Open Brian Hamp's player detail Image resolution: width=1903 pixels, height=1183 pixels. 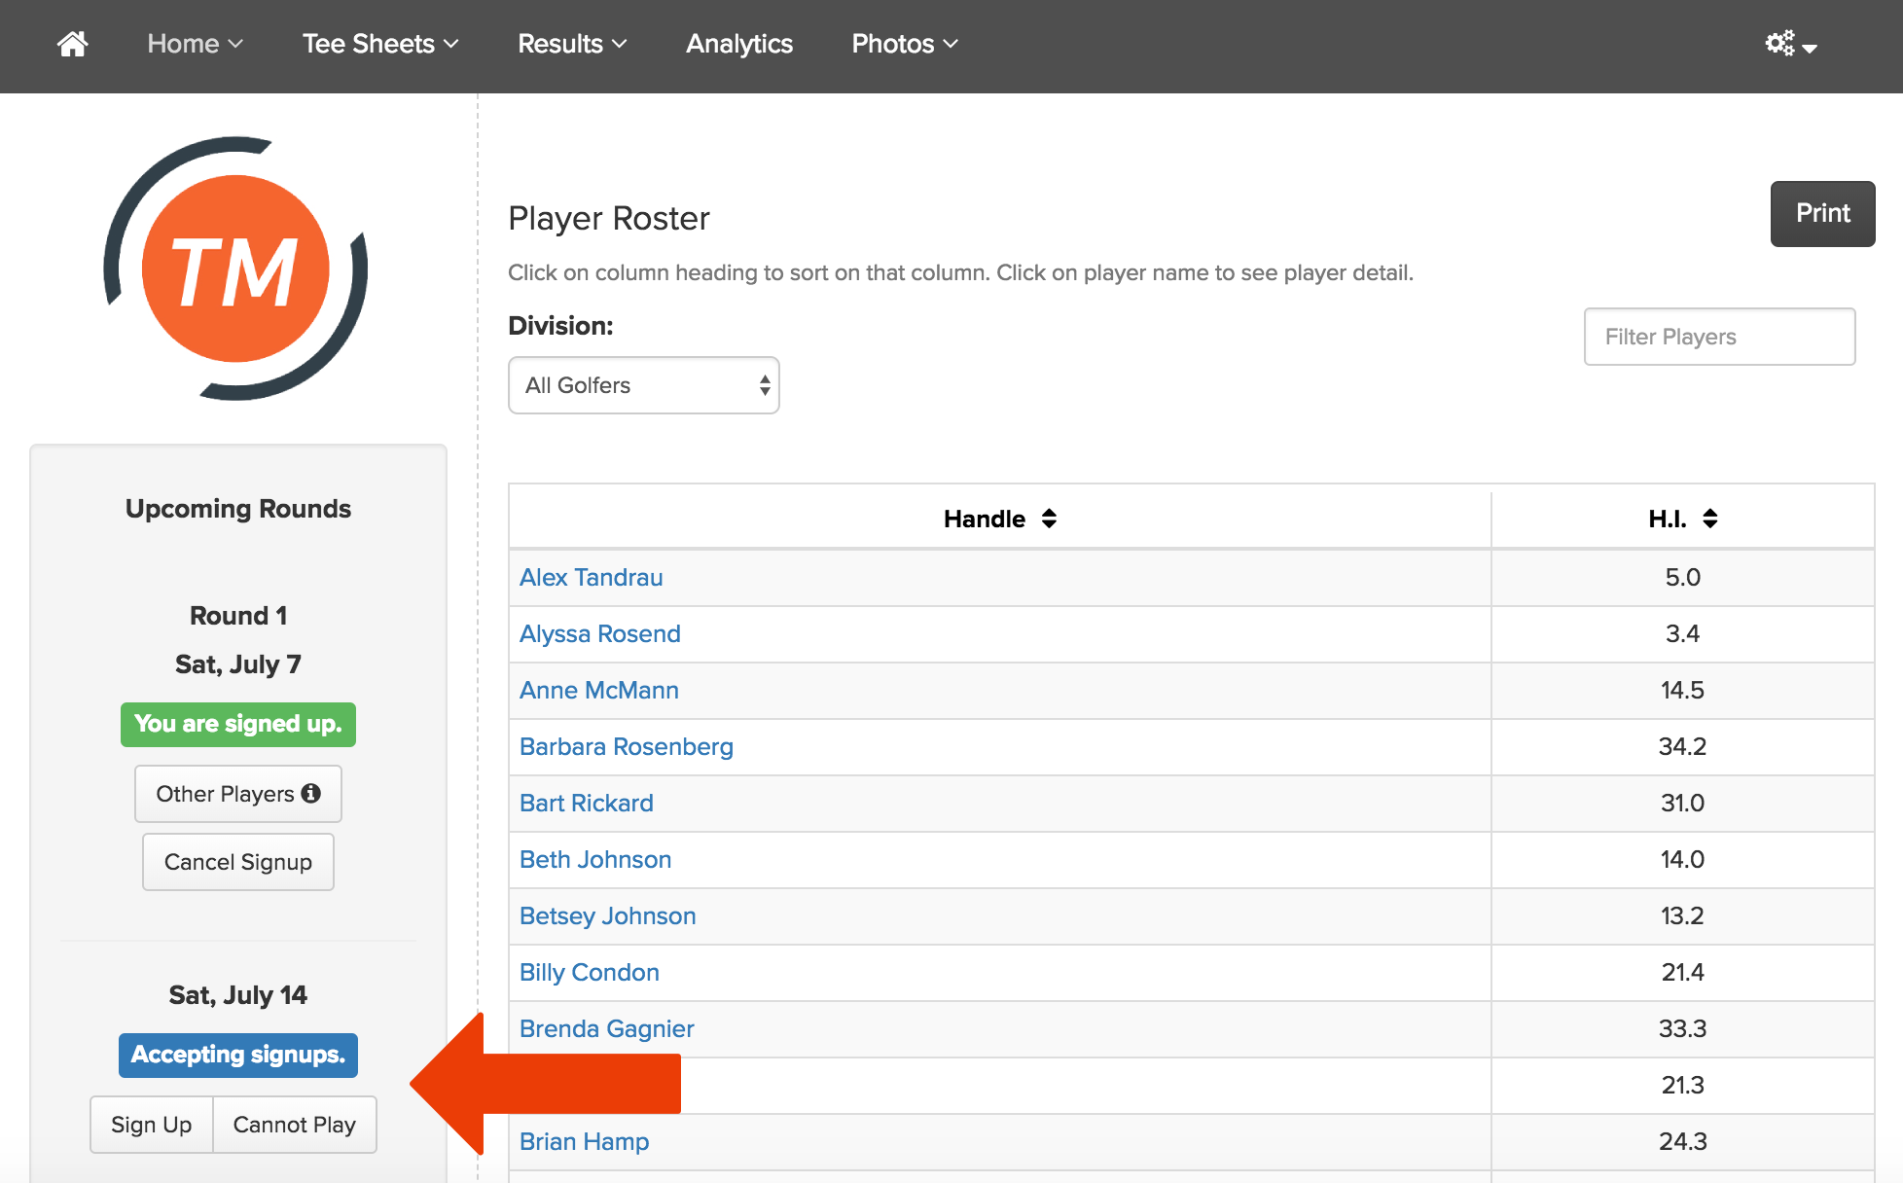[584, 1141]
